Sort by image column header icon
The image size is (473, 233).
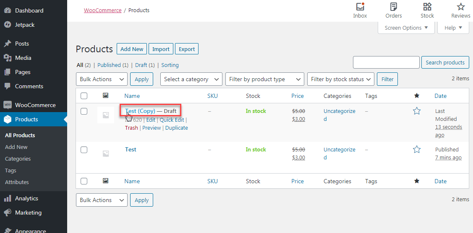pyautogui.click(x=106, y=96)
